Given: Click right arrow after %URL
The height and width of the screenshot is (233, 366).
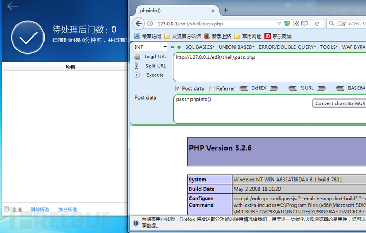Looking at the screenshot, I should click(321, 88).
